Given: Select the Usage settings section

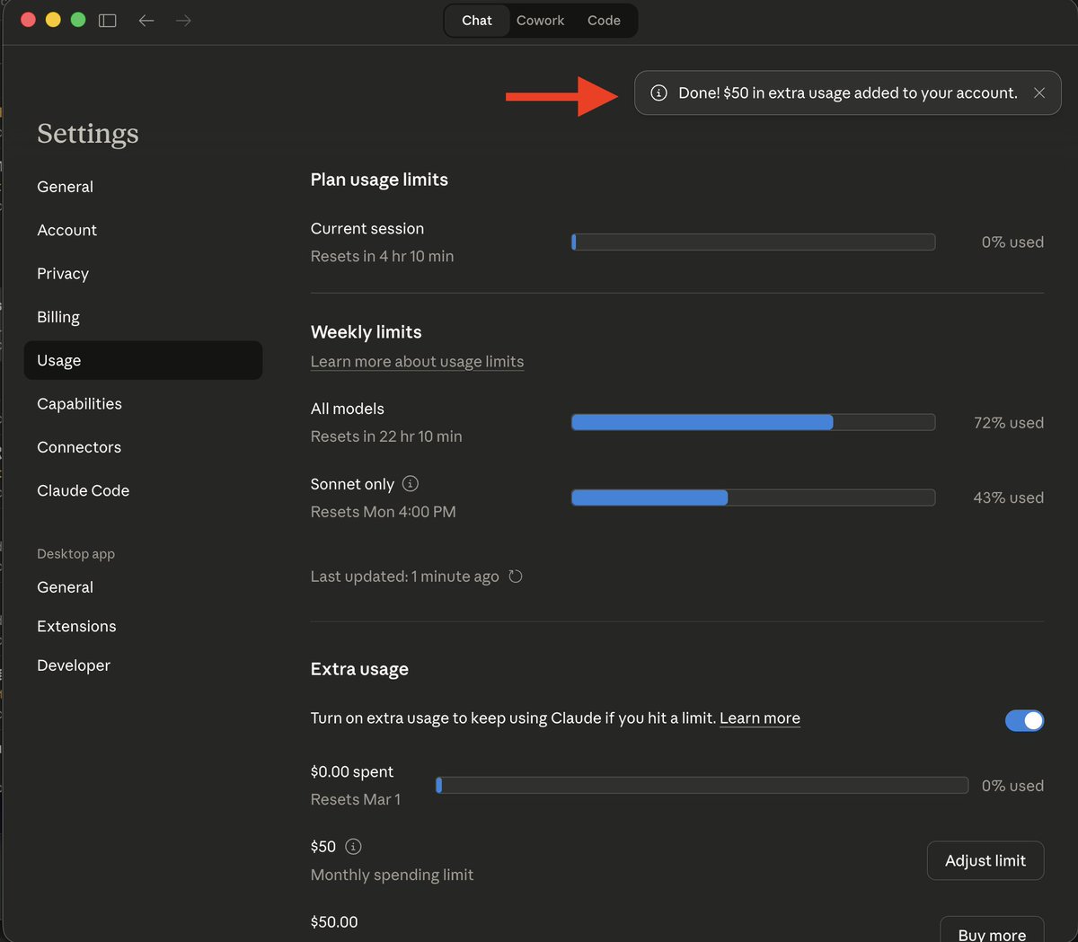Looking at the screenshot, I should coord(143,360).
